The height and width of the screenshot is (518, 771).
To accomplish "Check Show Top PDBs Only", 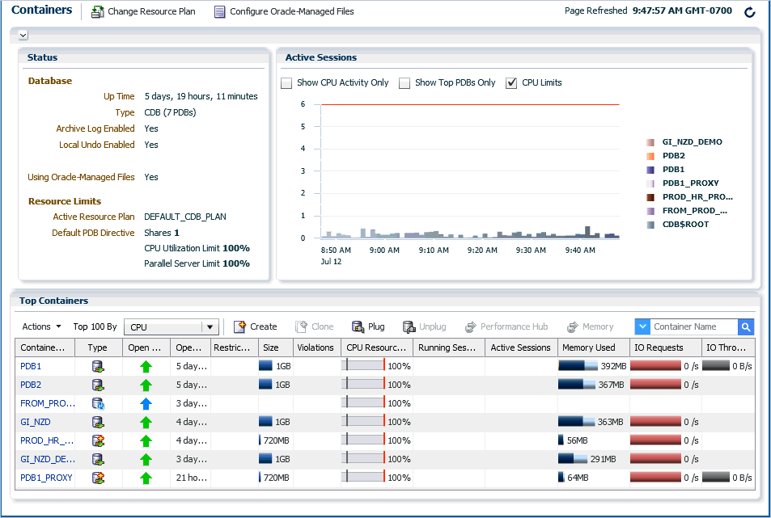I will coord(405,83).
